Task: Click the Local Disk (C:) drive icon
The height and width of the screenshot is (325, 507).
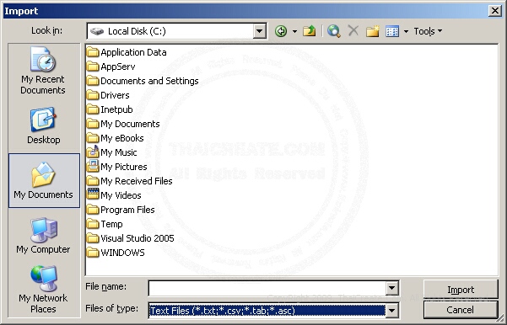Action: point(97,31)
